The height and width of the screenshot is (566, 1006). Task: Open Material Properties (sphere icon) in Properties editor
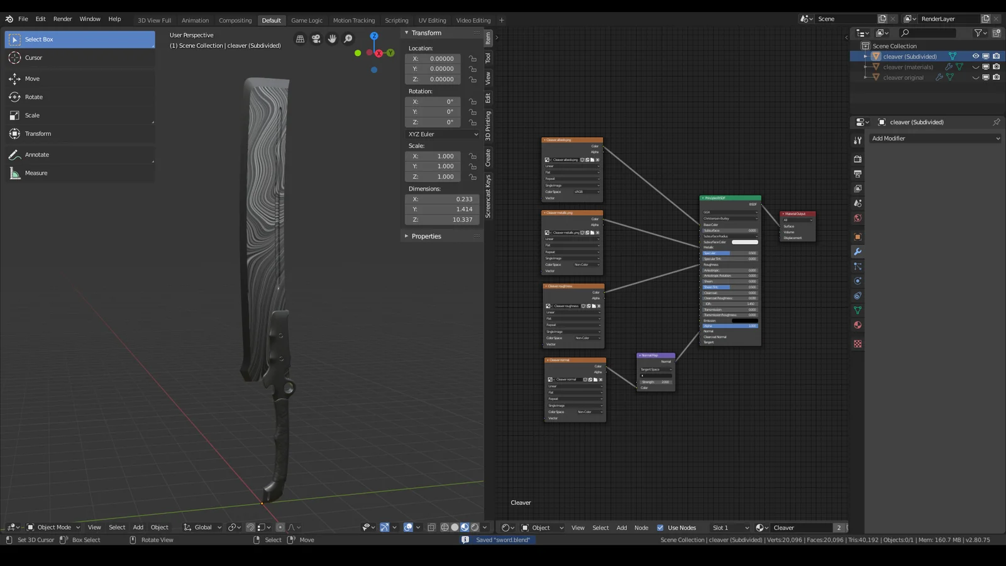pos(857,325)
